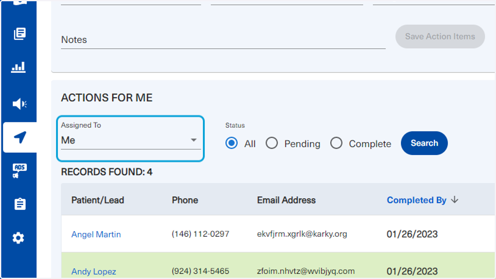Click Angel Martin's 01/26/2023 date
Image resolution: width=496 pixels, height=279 pixels.
click(412, 234)
